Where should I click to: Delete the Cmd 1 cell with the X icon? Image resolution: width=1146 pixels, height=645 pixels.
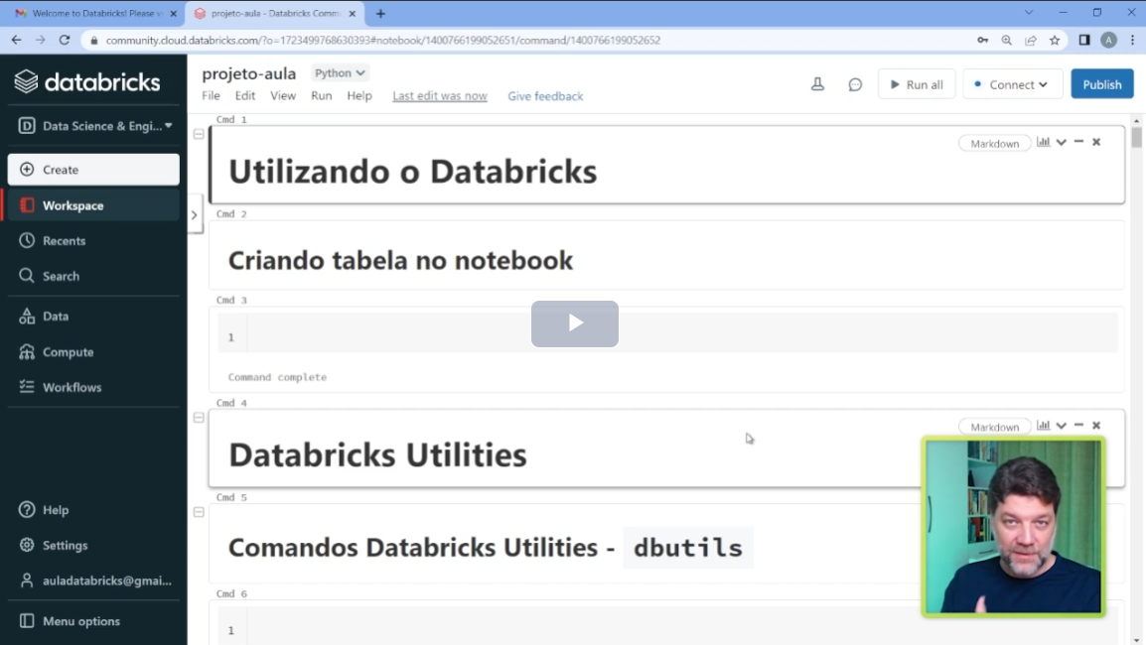[x=1096, y=143]
